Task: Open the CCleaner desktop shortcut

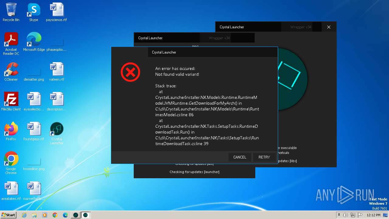Action: [x=11, y=72]
